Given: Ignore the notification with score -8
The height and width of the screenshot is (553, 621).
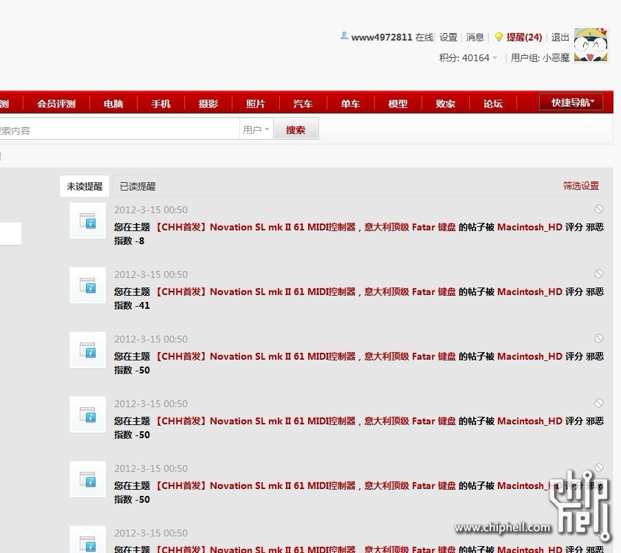Looking at the screenshot, I should click(599, 209).
